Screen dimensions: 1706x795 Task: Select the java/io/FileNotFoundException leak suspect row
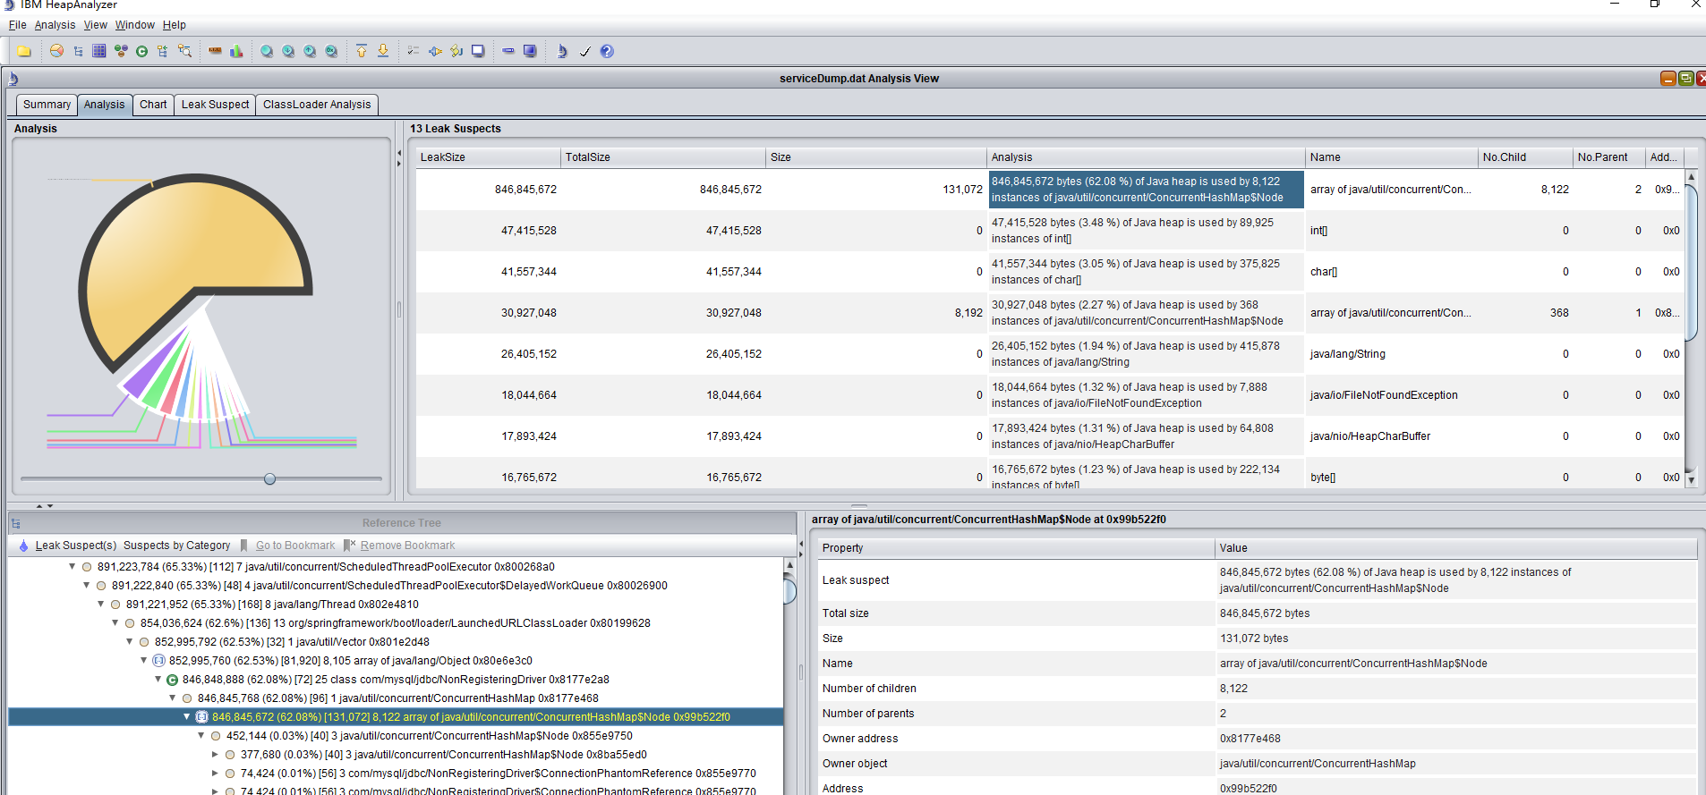click(x=1049, y=395)
